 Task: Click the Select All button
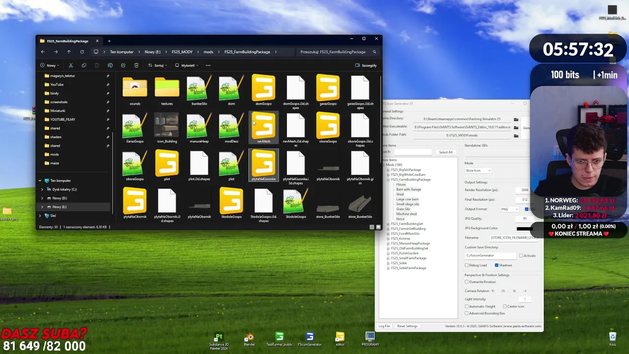pyautogui.click(x=446, y=152)
